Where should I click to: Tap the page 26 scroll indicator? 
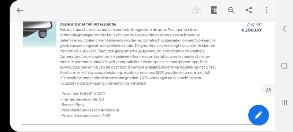pyautogui.click(x=268, y=90)
